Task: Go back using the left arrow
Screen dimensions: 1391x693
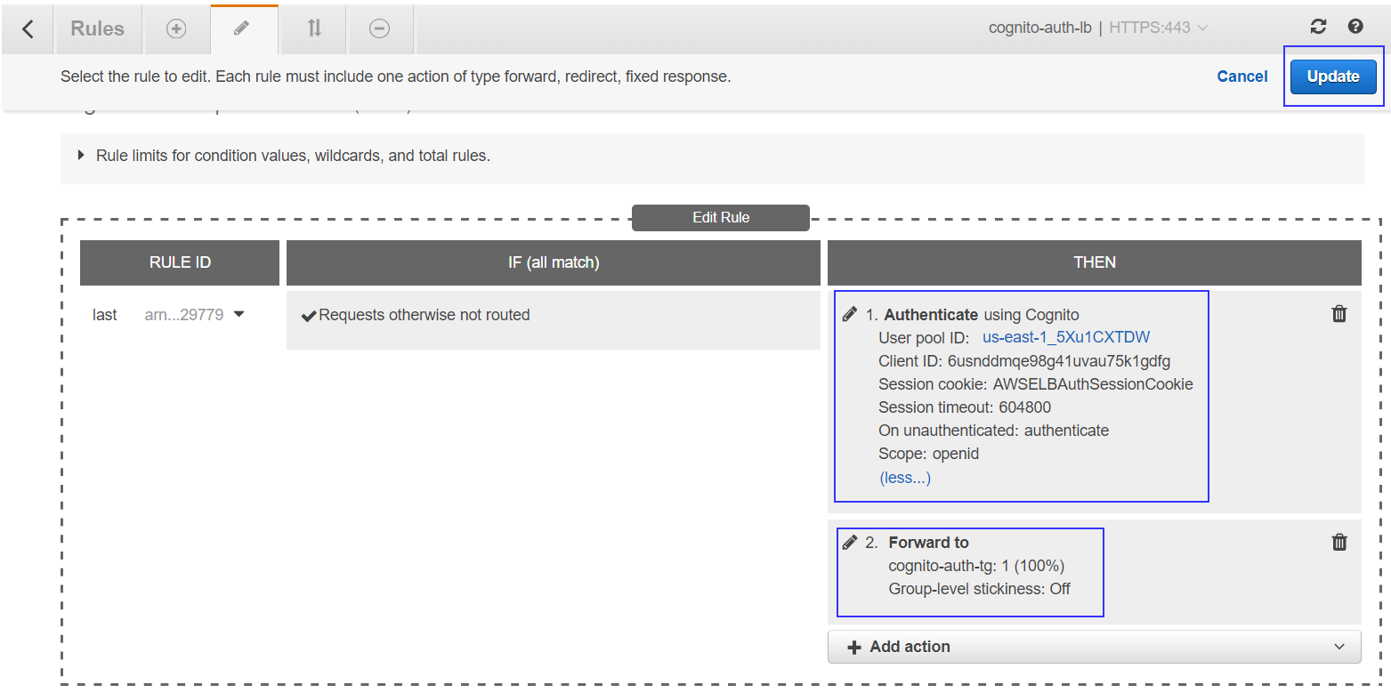Action: [x=28, y=28]
